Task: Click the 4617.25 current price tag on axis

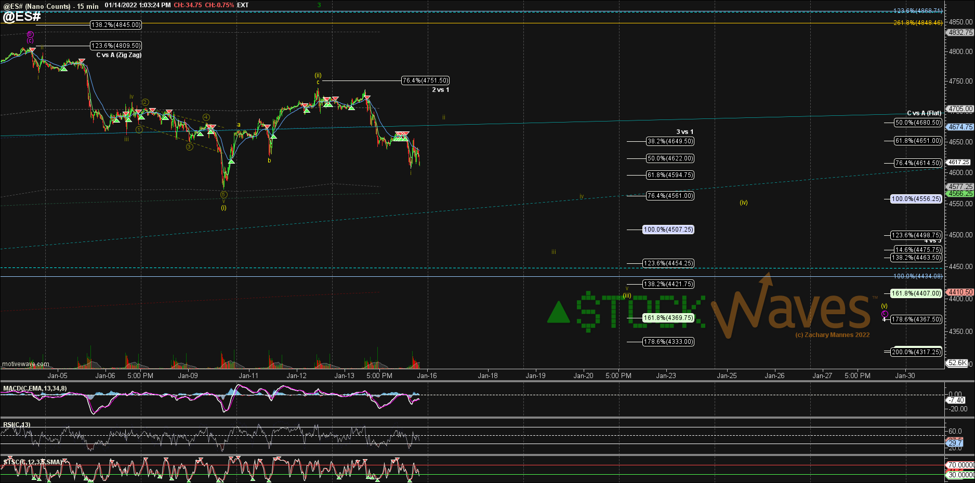Action: tap(958, 163)
